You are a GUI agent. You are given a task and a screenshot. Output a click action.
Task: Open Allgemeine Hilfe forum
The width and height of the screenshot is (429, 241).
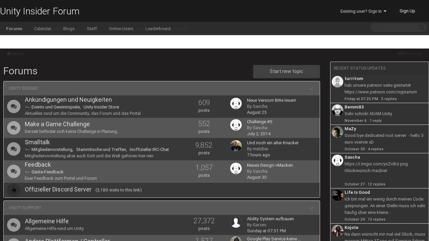pyautogui.click(x=47, y=221)
